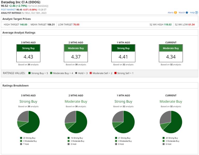
Task: Click the LOW TARGET 70.00 value
Action: (76, 25)
